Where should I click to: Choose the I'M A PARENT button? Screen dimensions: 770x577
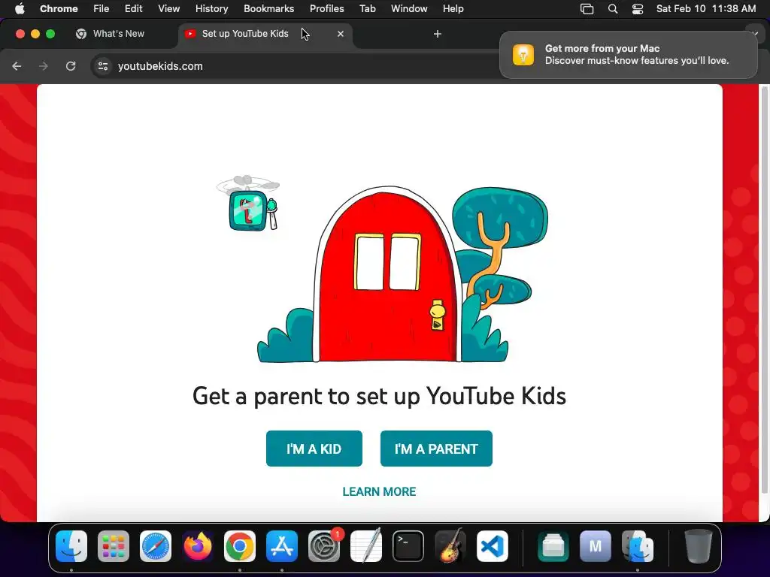point(436,449)
